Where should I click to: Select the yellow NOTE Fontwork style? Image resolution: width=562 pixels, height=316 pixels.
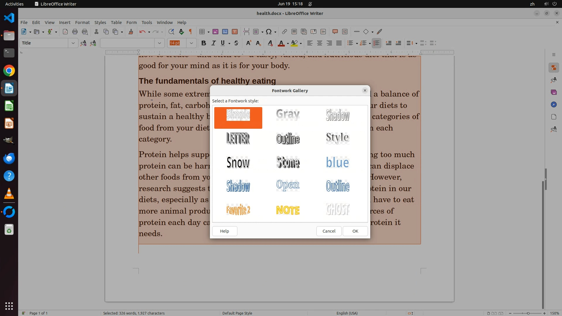(x=288, y=210)
